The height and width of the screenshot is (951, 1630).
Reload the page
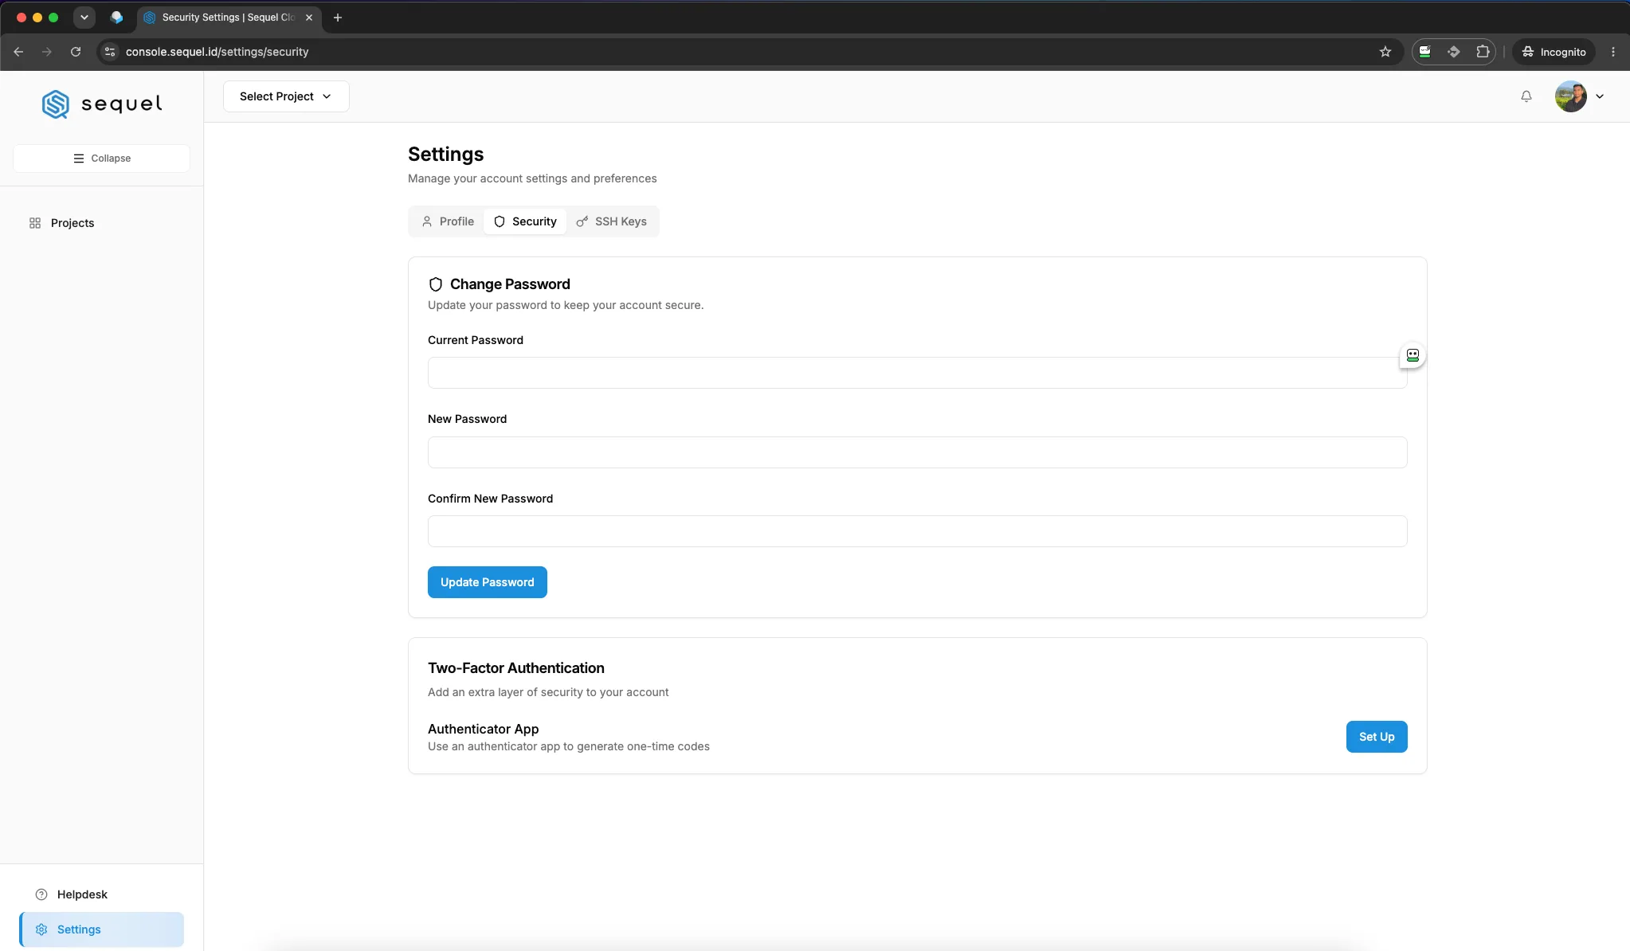click(76, 52)
